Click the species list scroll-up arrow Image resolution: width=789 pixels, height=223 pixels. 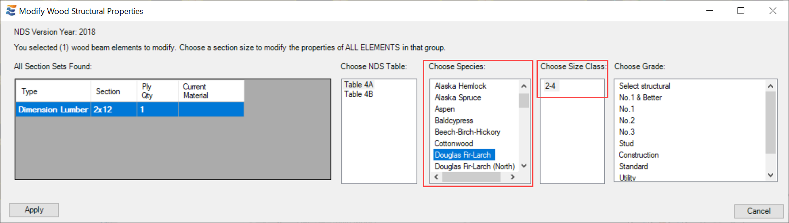[x=524, y=86]
